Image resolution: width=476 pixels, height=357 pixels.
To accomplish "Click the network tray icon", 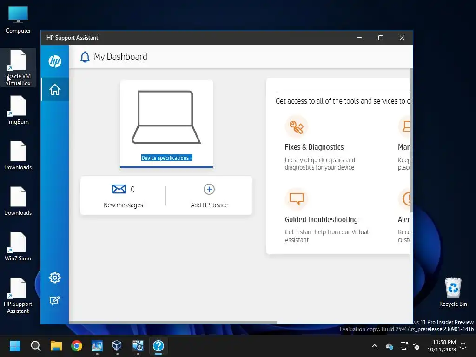I will 404,346.
